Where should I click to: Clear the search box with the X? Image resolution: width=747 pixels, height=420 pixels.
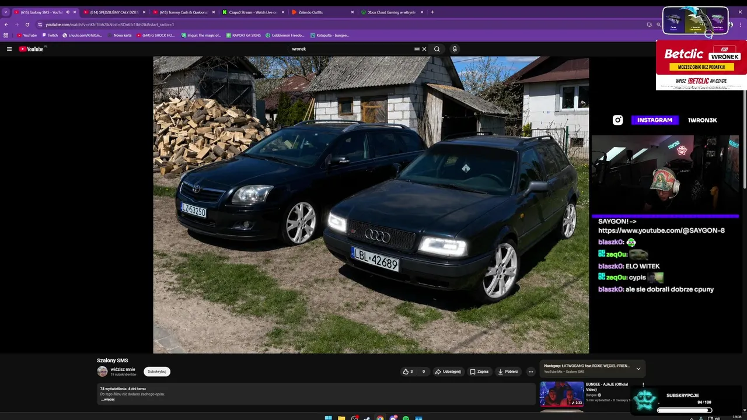pos(424,49)
